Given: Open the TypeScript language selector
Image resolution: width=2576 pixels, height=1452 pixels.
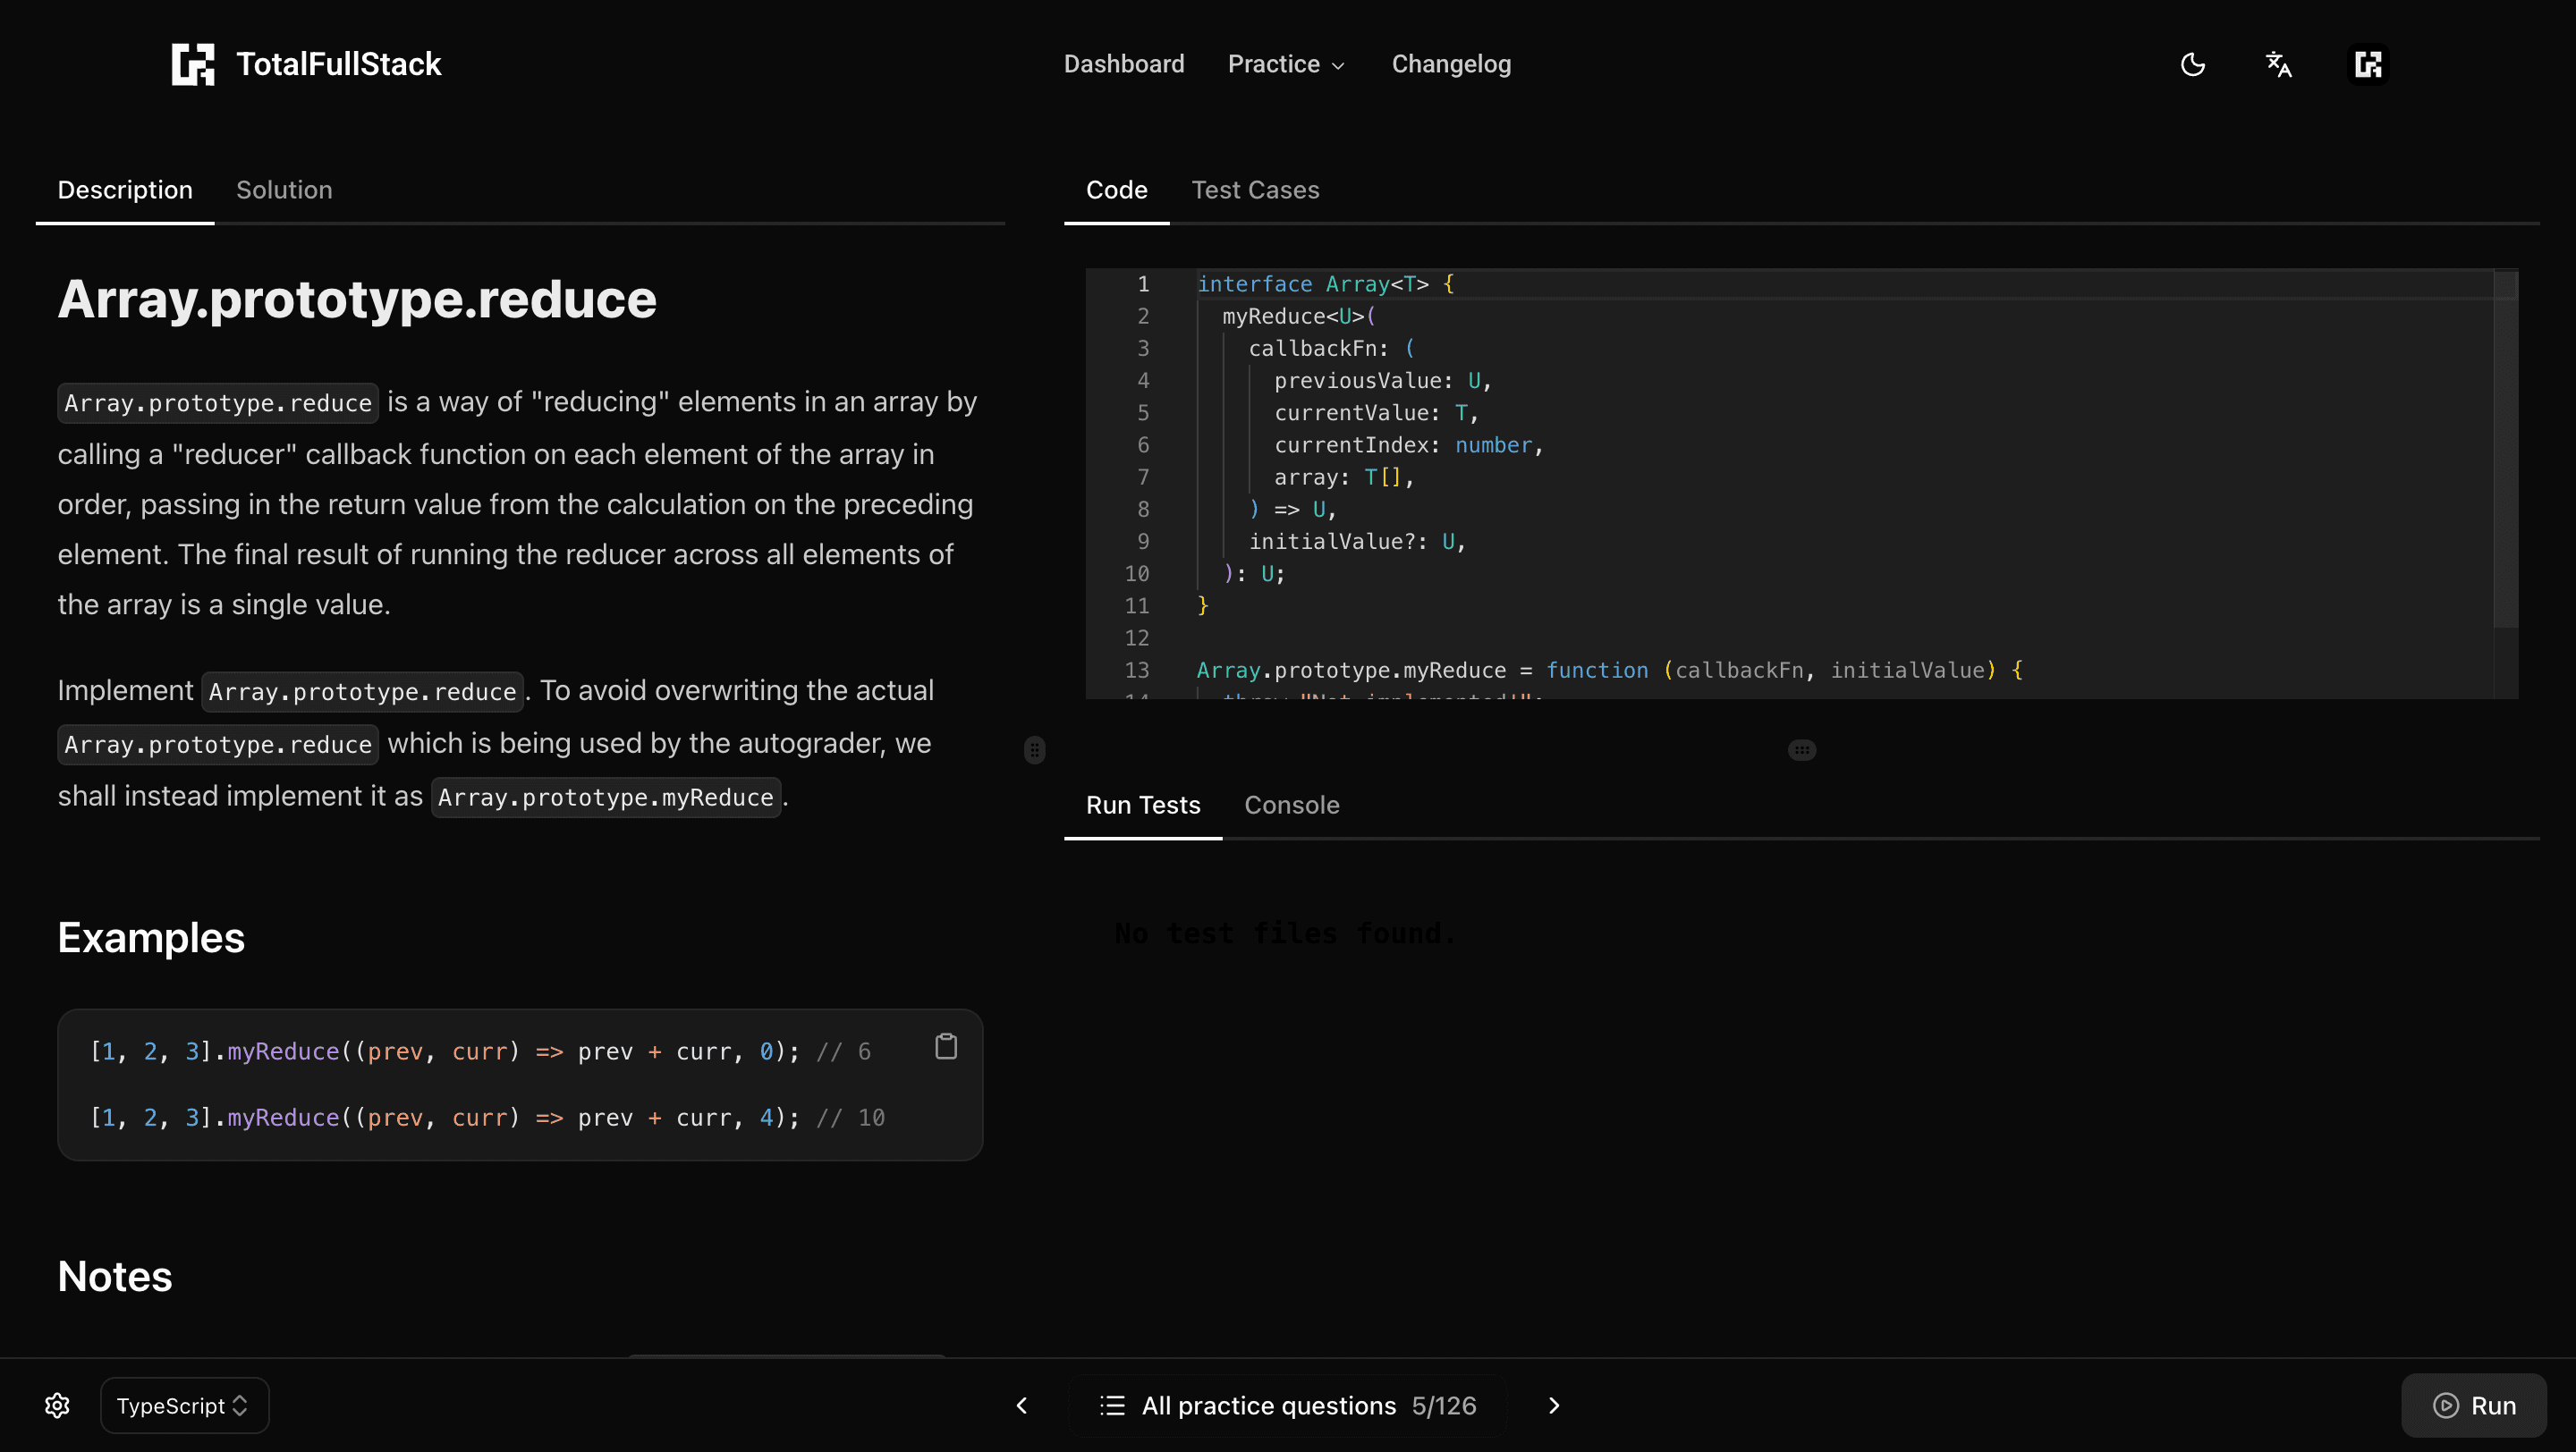Looking at the screenshot, I should click(x=183, y=1405).
